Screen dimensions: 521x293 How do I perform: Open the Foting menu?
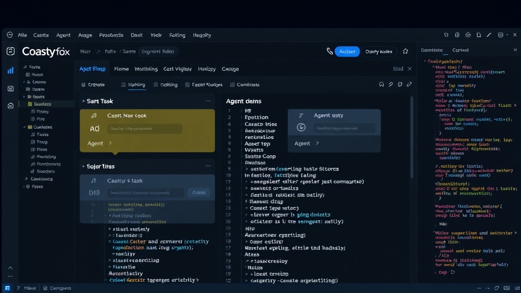coord(177,35)
